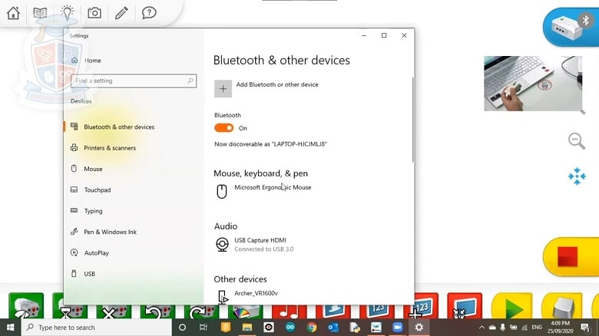
Task: Click the magnifier zoom out icon
Action: tap(577, 141)
